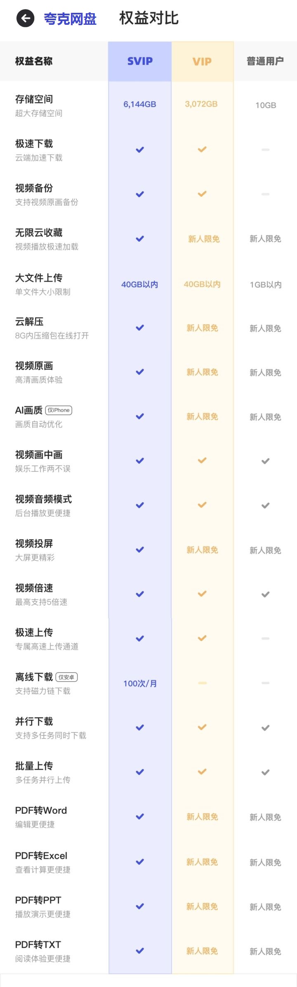Click the 大文件上传 row title
Screen dimensions: 297x987
pos(39,278)
